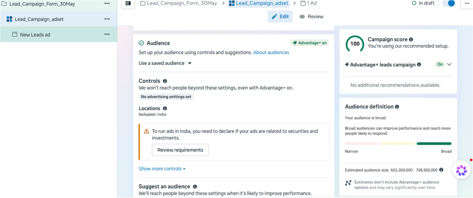Switch to the Review tab
The width and height of the screenshot is (473, 198).
(311, 17)
